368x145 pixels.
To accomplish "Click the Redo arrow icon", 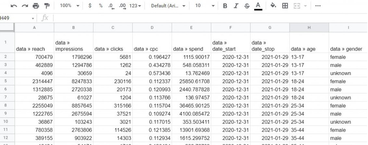I will point(25,6).
